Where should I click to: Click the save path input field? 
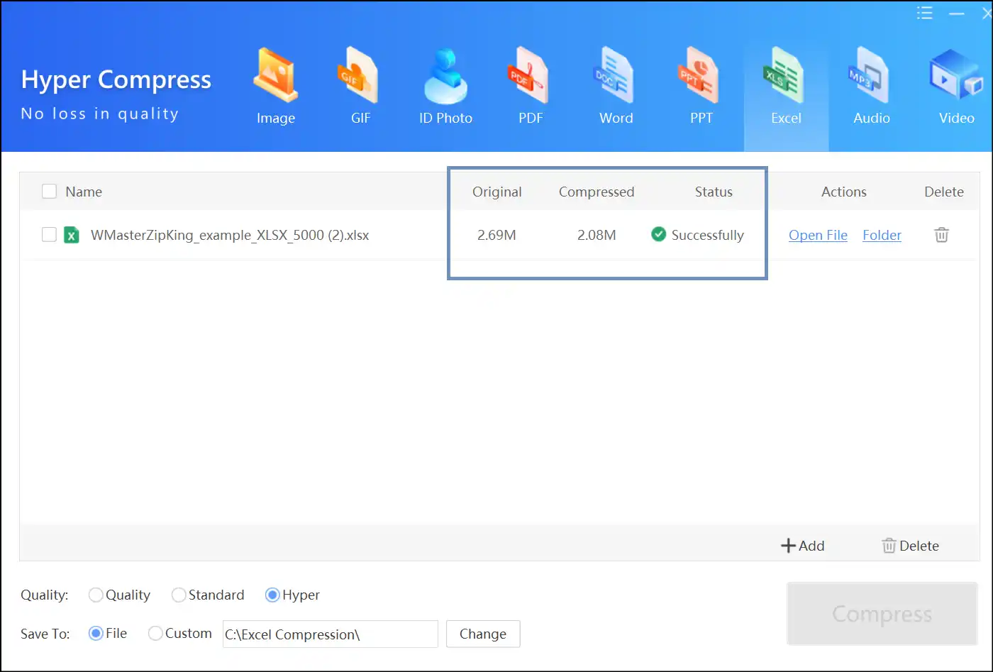[x=331, y=634]
